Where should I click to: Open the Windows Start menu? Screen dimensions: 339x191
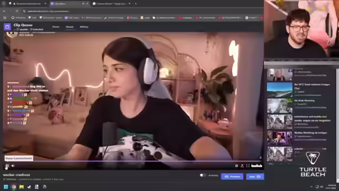(x=6, y=187)
